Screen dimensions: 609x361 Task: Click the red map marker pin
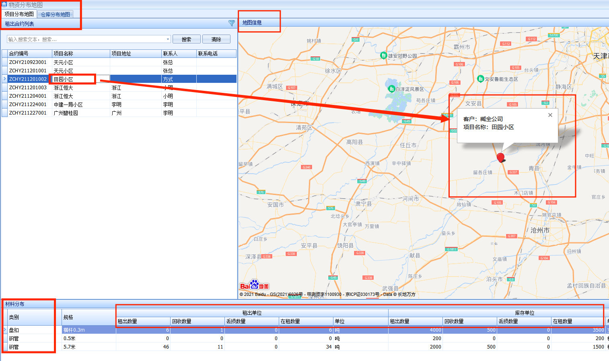(501, 158)
